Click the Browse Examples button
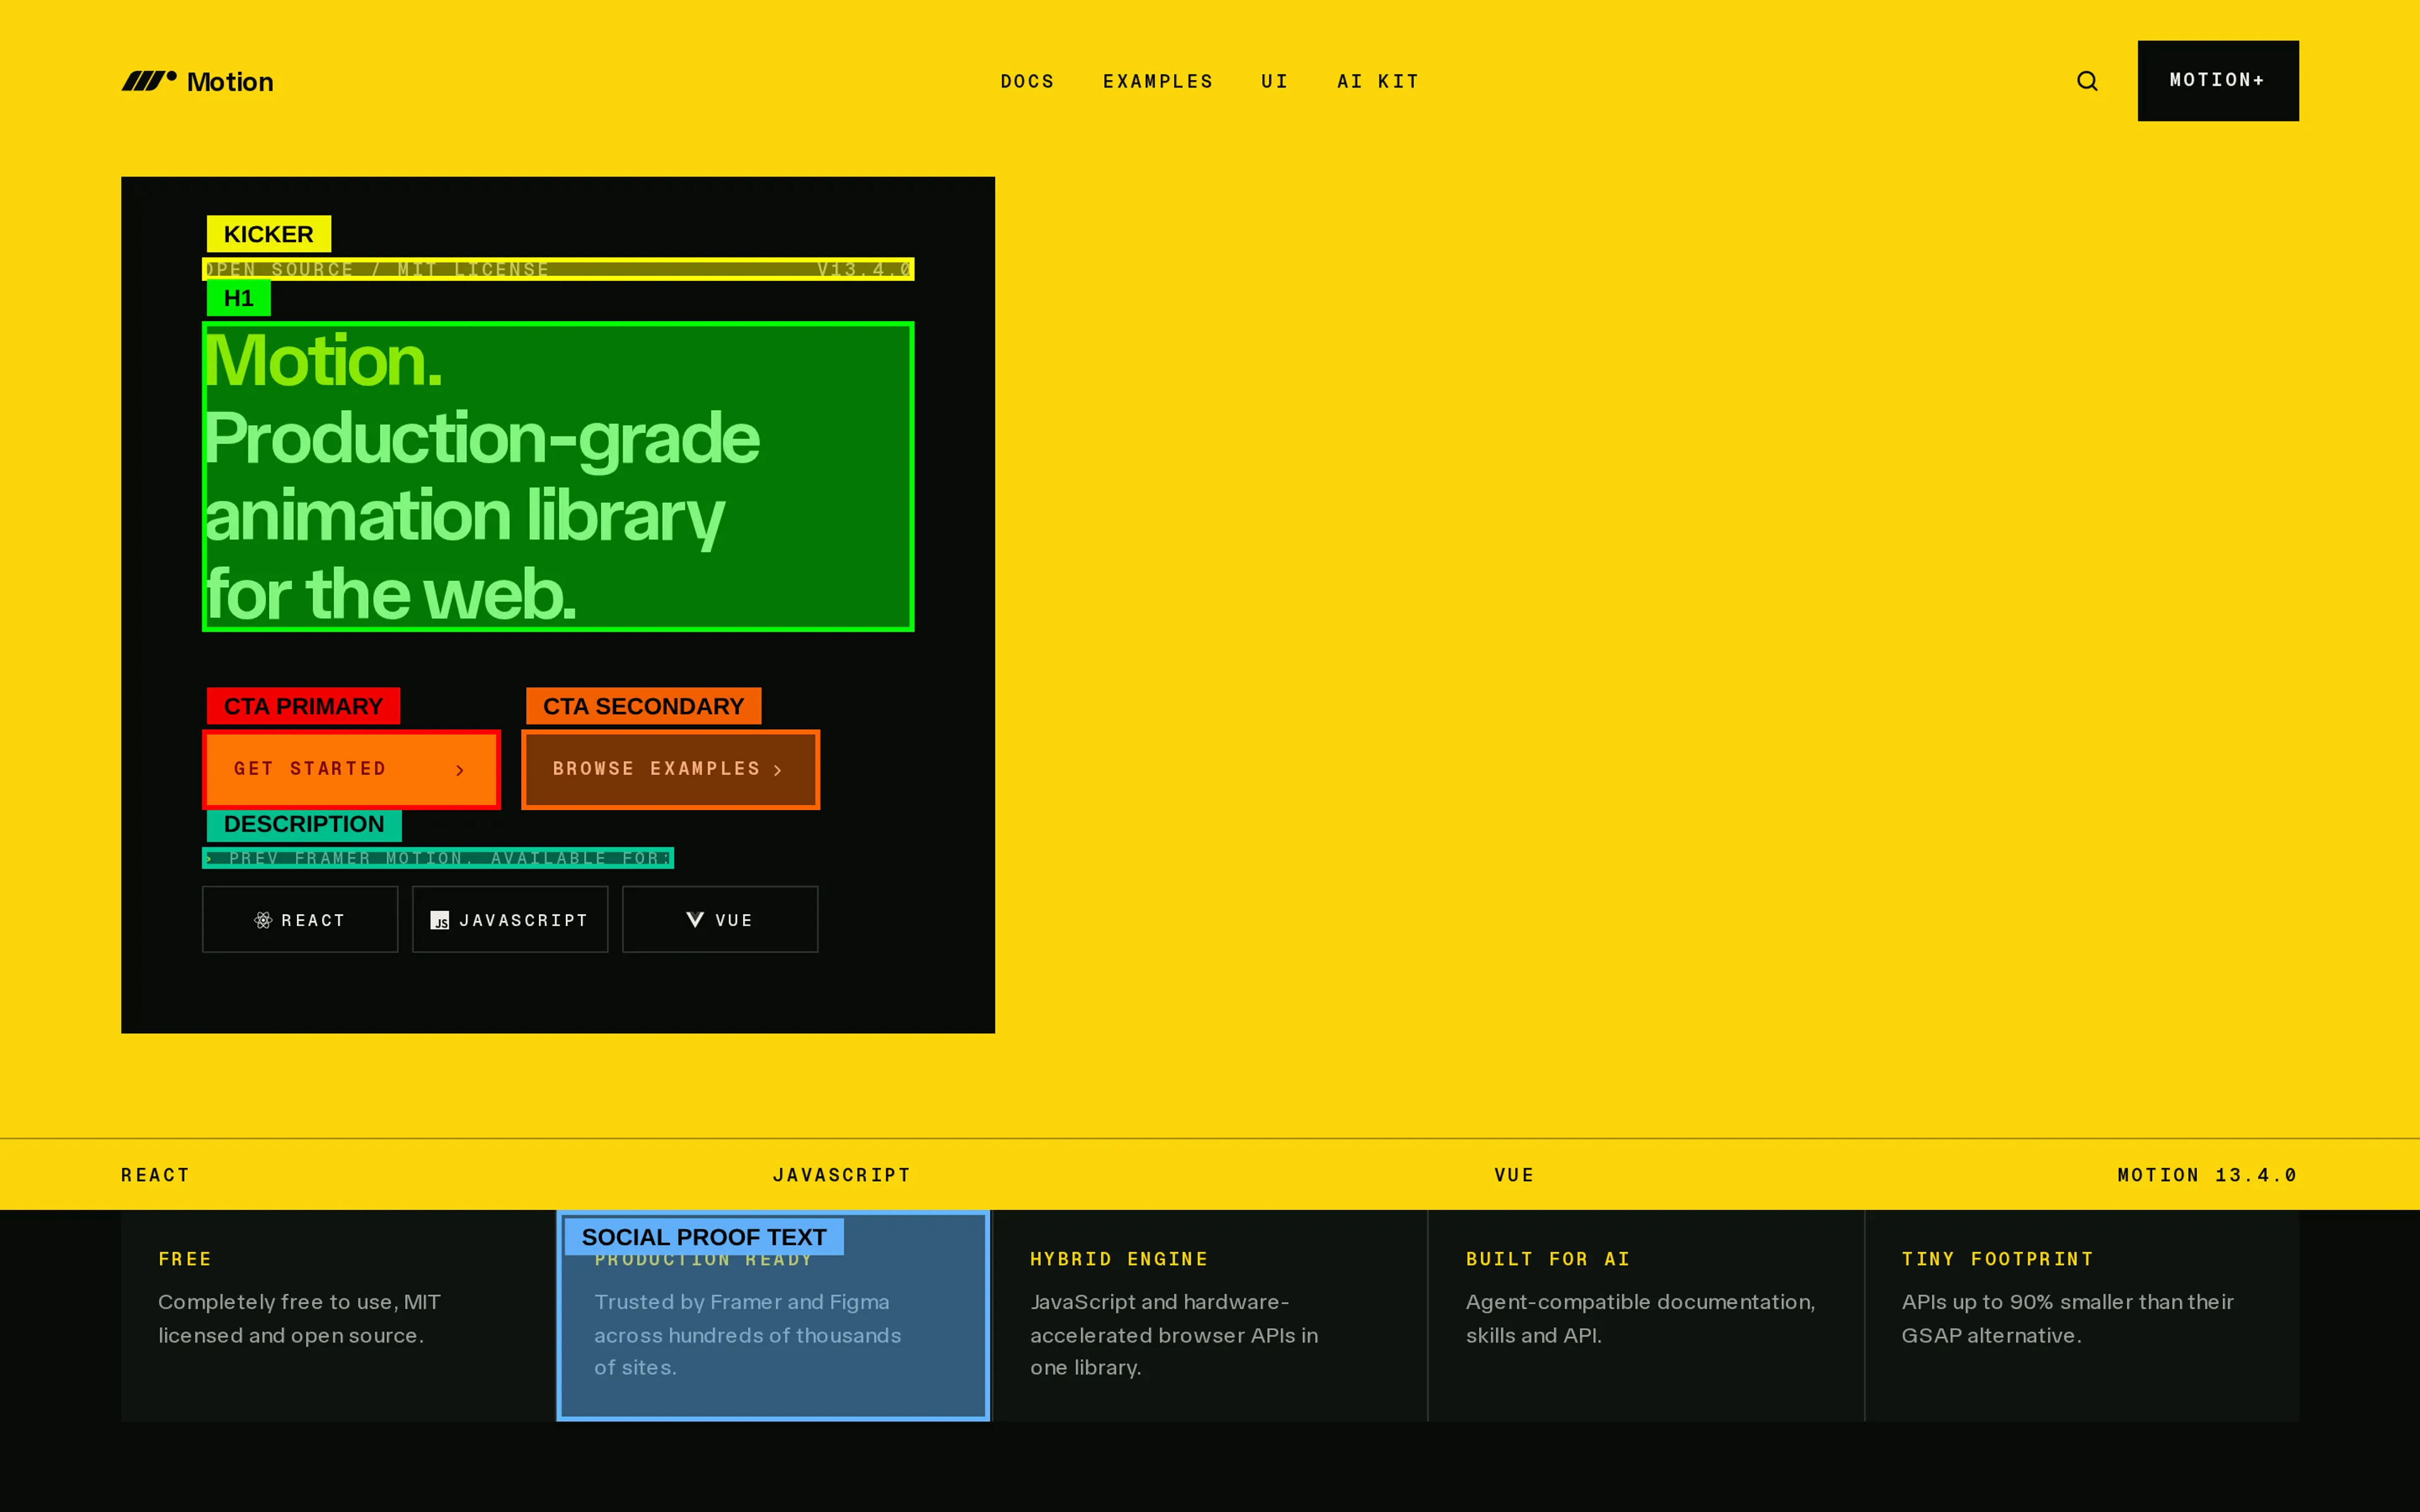 [670, 769]
